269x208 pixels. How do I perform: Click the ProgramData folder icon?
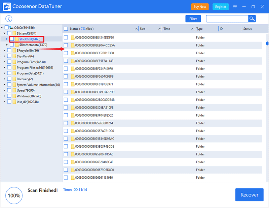(14, 73)
